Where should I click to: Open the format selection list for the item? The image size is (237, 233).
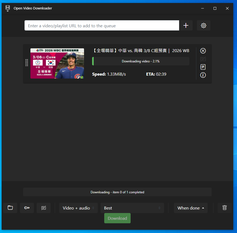tap(203, 67)
